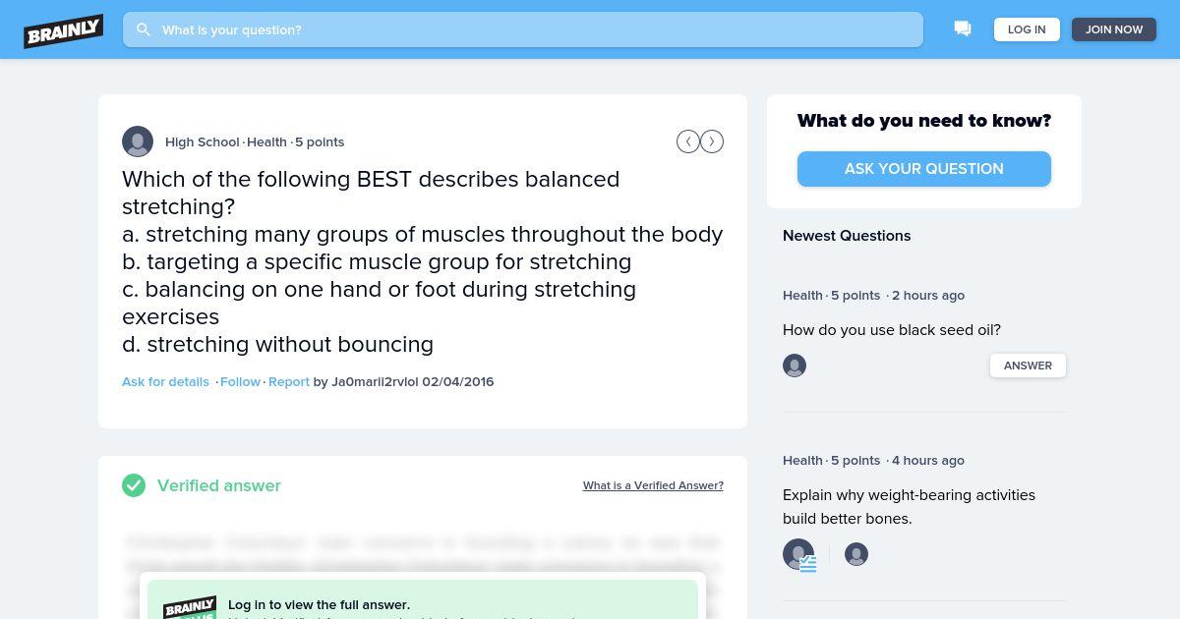Go to next question arrow
The image size is (1180, 619).
click(712, 141)
